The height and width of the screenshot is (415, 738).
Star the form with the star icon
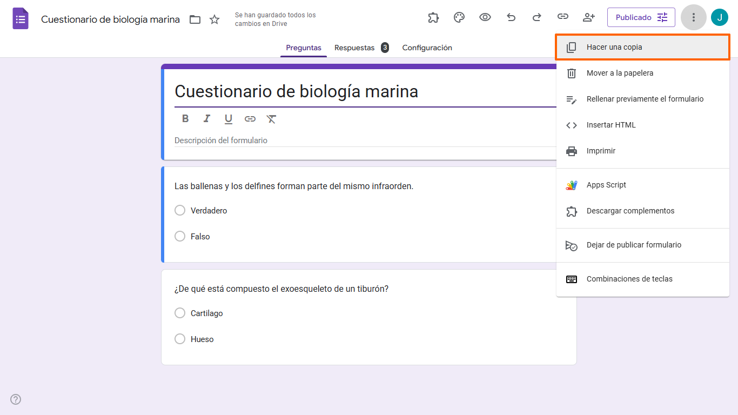point(214,20)
